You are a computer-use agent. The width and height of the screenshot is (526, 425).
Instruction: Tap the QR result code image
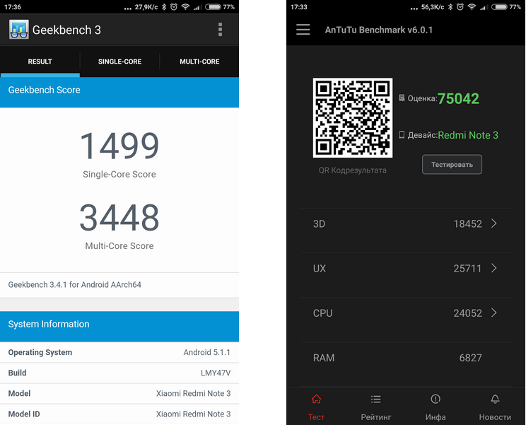click(353, 117)
